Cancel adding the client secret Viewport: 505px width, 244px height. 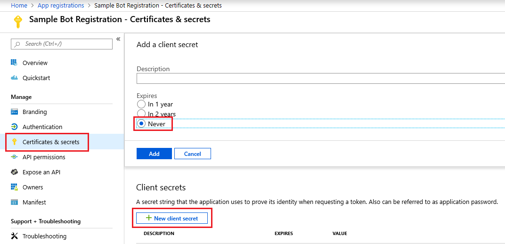pos(192,154)
